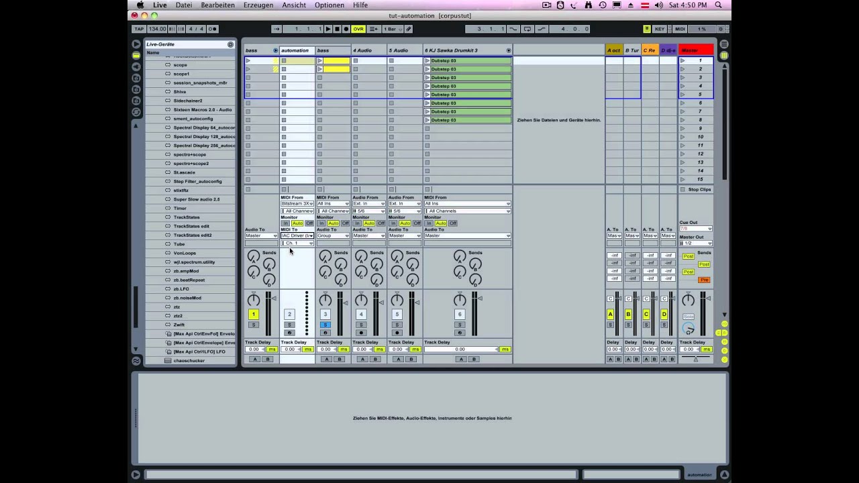Set the automation track Monitor to In

click(x=286, y=223)
